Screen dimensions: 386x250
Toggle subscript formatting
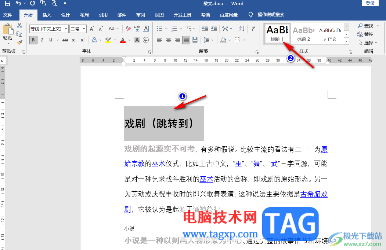tap(74, 40)
